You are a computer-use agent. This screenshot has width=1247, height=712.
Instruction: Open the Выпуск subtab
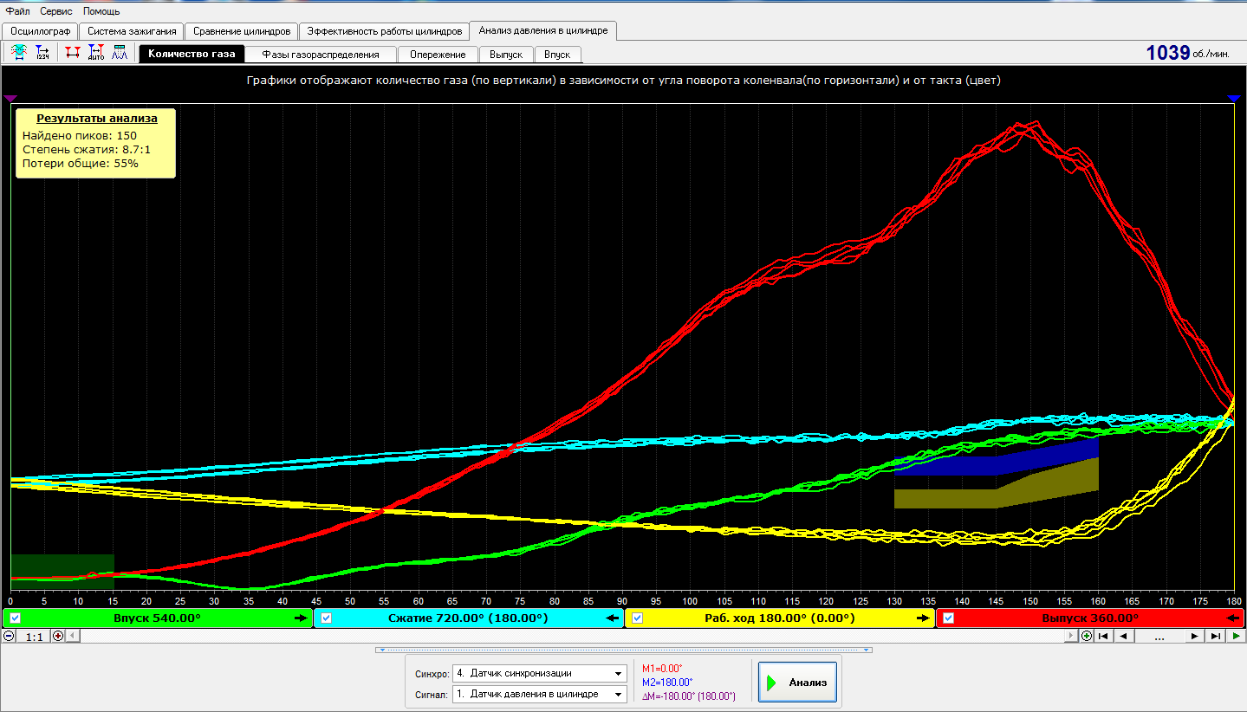(x=506, y=55)
